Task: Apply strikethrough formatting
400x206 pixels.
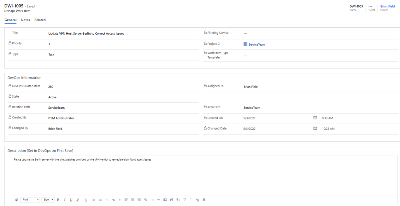Action: click(158, 200)
